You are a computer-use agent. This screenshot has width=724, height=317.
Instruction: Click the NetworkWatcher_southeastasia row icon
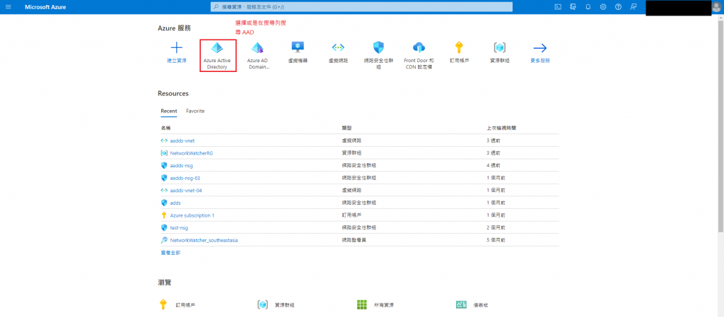(163, 240)
